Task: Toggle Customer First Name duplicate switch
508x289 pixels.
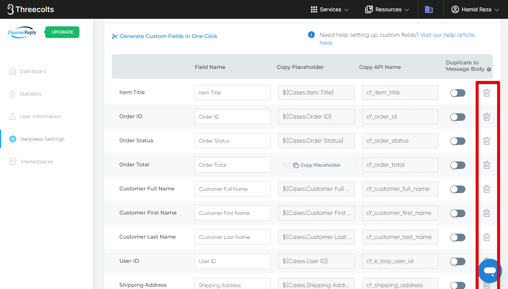Action: tap(458, 213)
